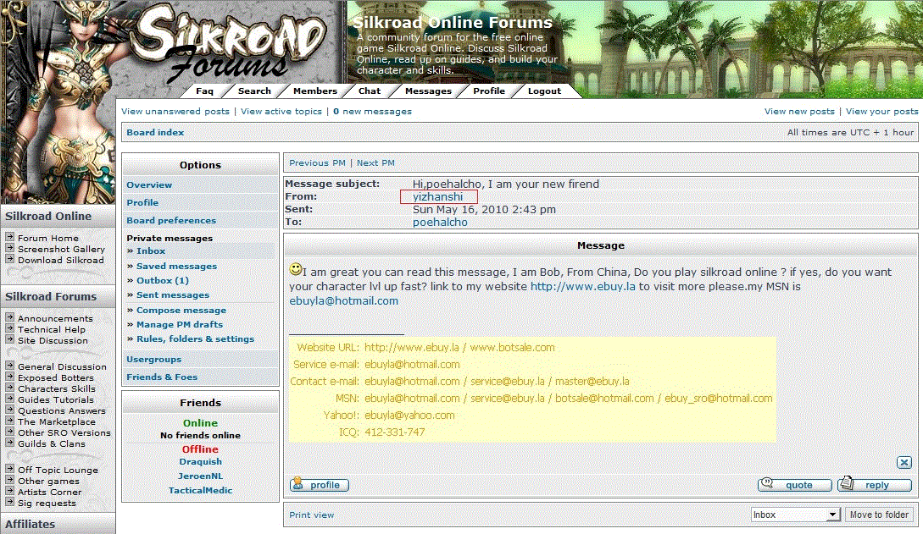Click the delete message X icon
This screenshot has width=923, height=534.
click(x=904, y=462)
